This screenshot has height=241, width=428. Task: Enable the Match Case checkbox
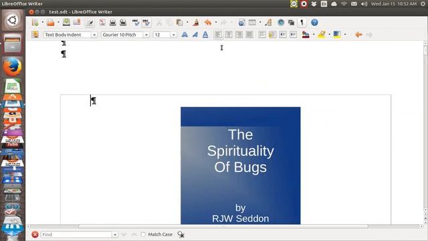tap(143, 234)
